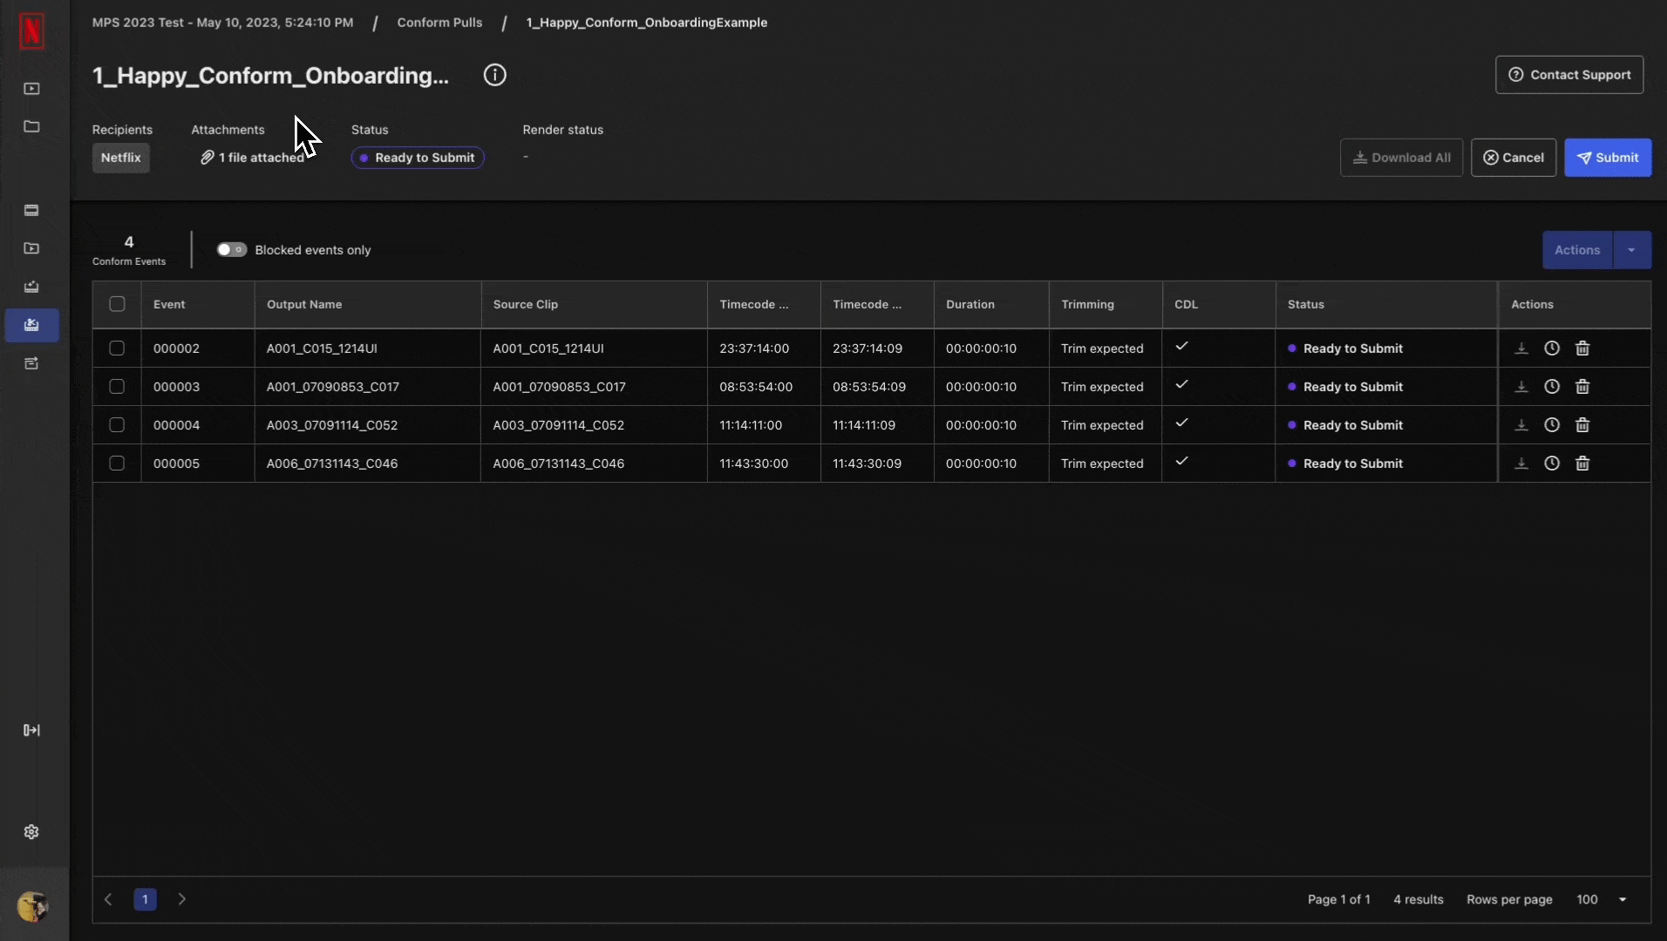Go to the previous page with the left chevron
This screenshot has height=941, width=1667.
[x=108, y=899]
